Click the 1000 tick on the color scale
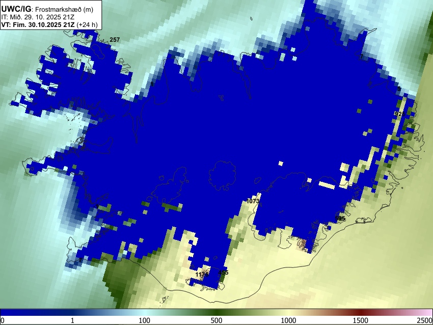The height and width of the screenshot is (325, 433). point(288,320)
